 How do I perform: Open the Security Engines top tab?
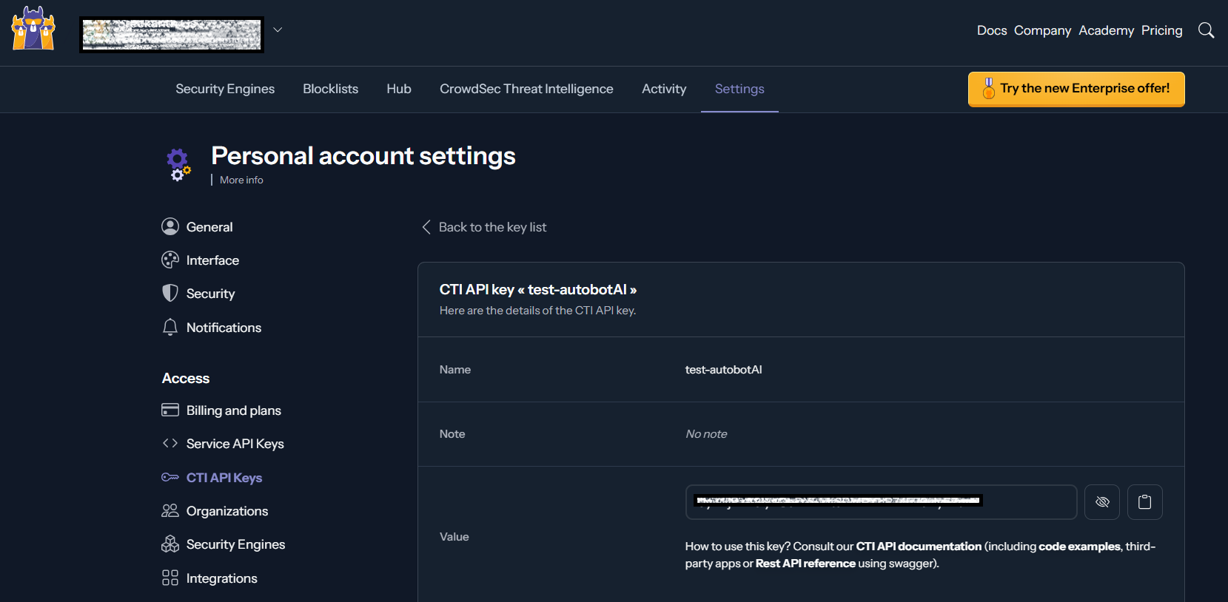(225, 89)
